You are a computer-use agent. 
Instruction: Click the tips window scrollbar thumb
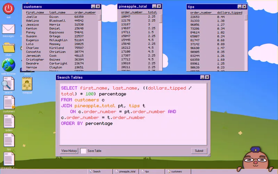246,17
